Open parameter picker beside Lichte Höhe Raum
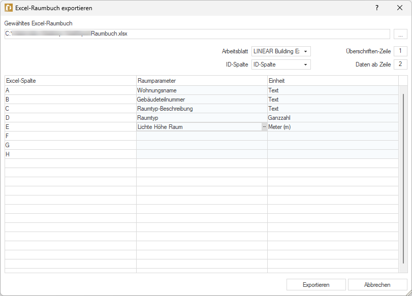The height and width of the screenshot is (296, 412). click(264, 127)
